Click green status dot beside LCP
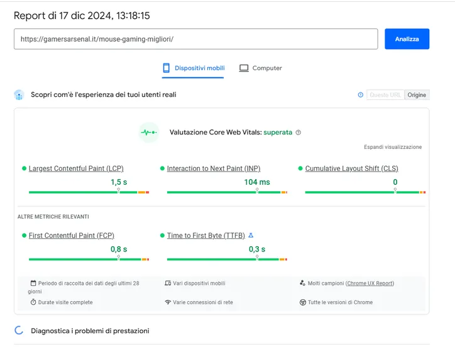Image resolution: width=455 pixels, height=357 pixels. 24,168
